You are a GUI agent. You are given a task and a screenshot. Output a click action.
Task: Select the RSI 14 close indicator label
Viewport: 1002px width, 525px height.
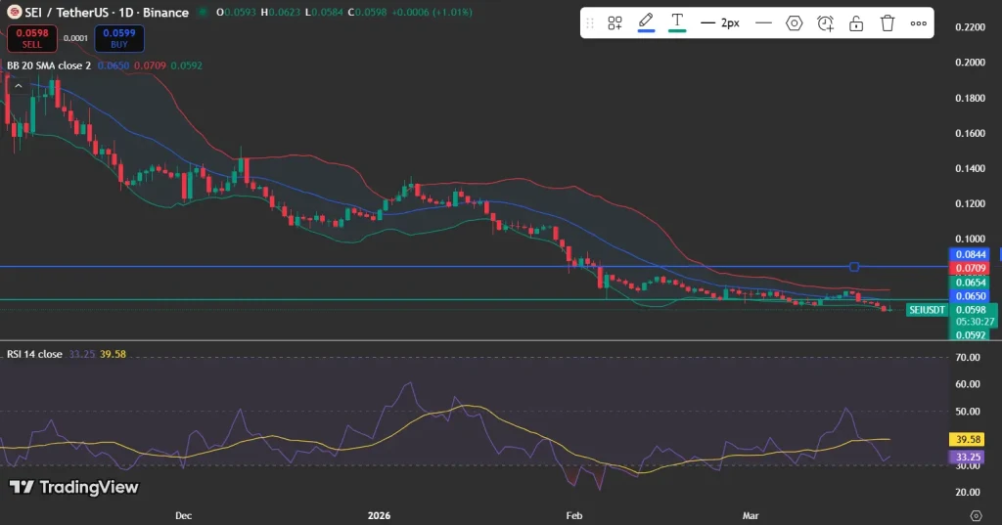[x=34, y=354]
